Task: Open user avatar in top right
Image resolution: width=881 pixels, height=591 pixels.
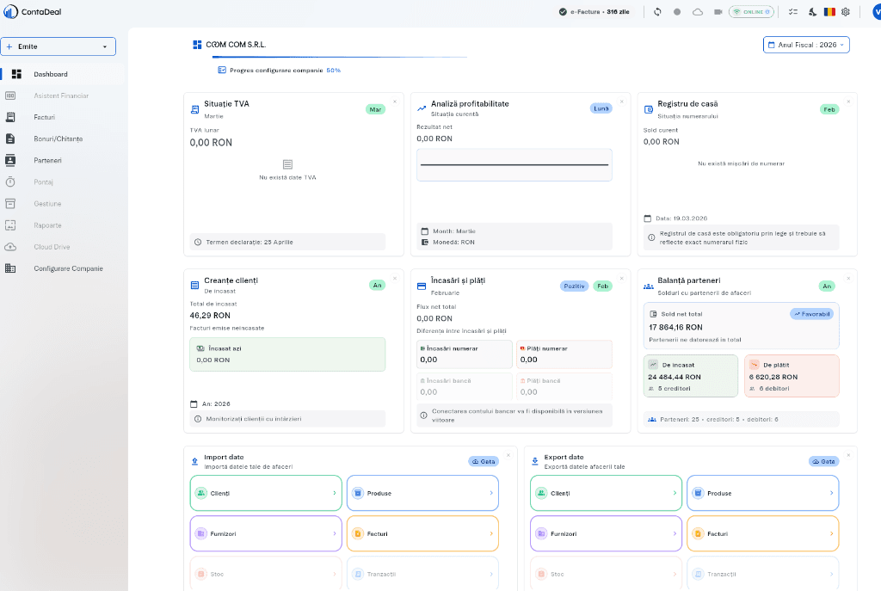Action: tap(877, 12)
